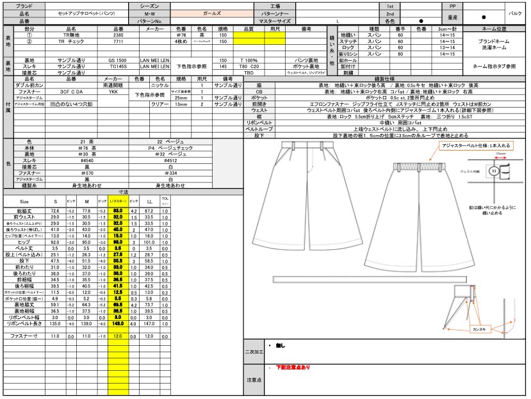Click the 21 茶 color column header

86,142
